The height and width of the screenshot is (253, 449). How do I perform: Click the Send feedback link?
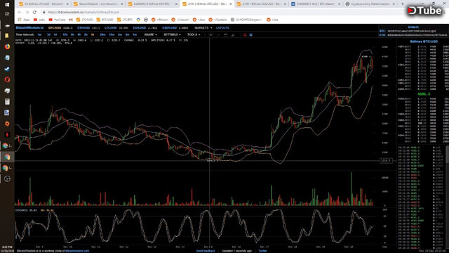(206, 251)
